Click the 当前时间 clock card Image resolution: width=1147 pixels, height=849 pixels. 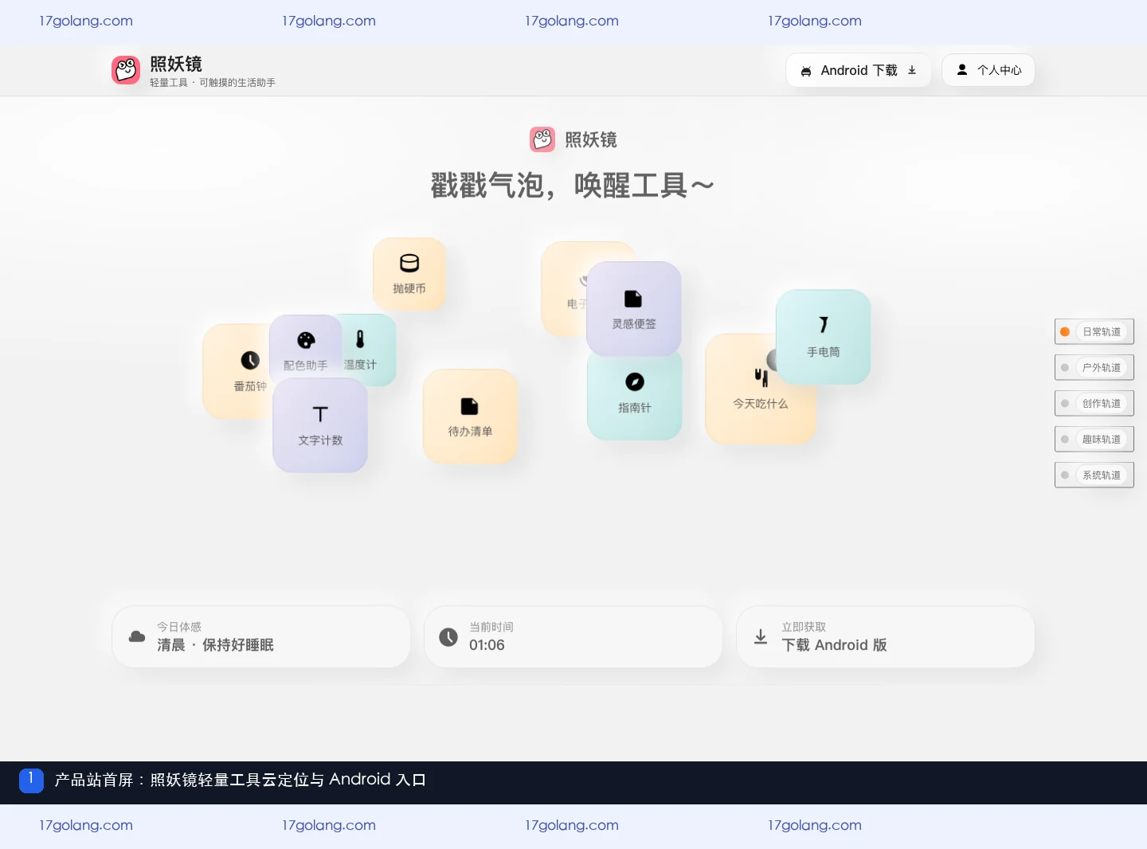[573, 637]
